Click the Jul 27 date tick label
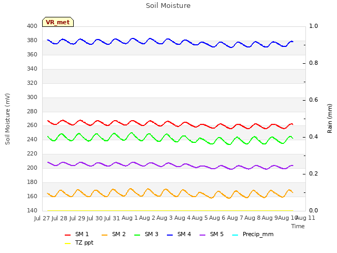Screen dimensions: 337x253 coord(42,218)
